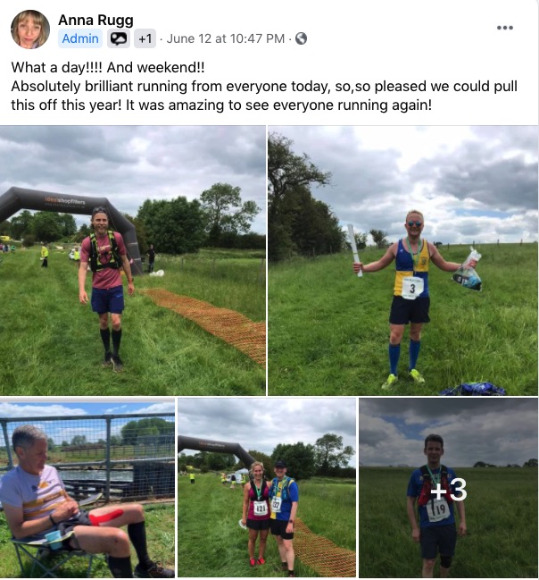Click the Admin badge label

pos(80,38)
